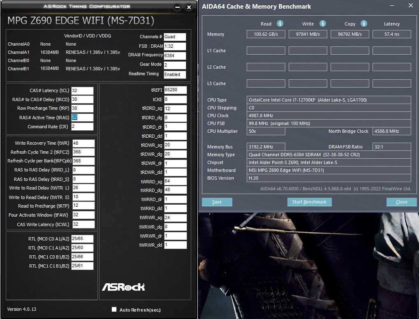Viewport: 419px width, 319px height.
Task: Click the L3 Cache Latency result box
Action: [x=392, y=83]
